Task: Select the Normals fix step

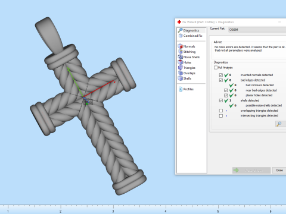Action: pyautogui.click(x=186, y=46)
